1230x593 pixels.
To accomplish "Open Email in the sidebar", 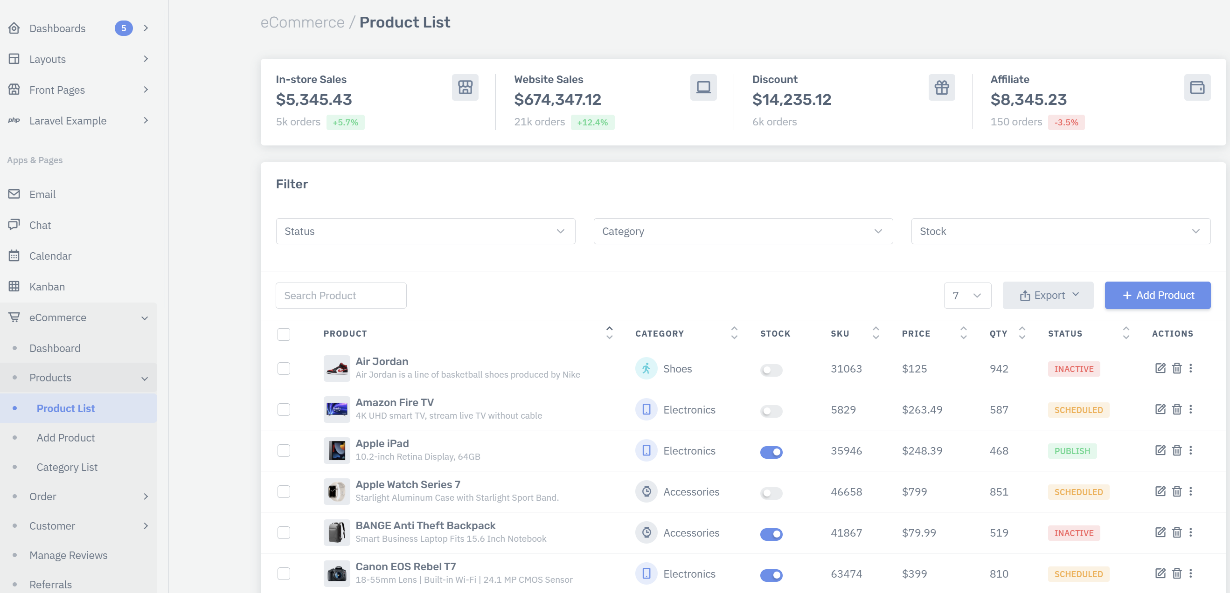I will [x=78, y=194].
